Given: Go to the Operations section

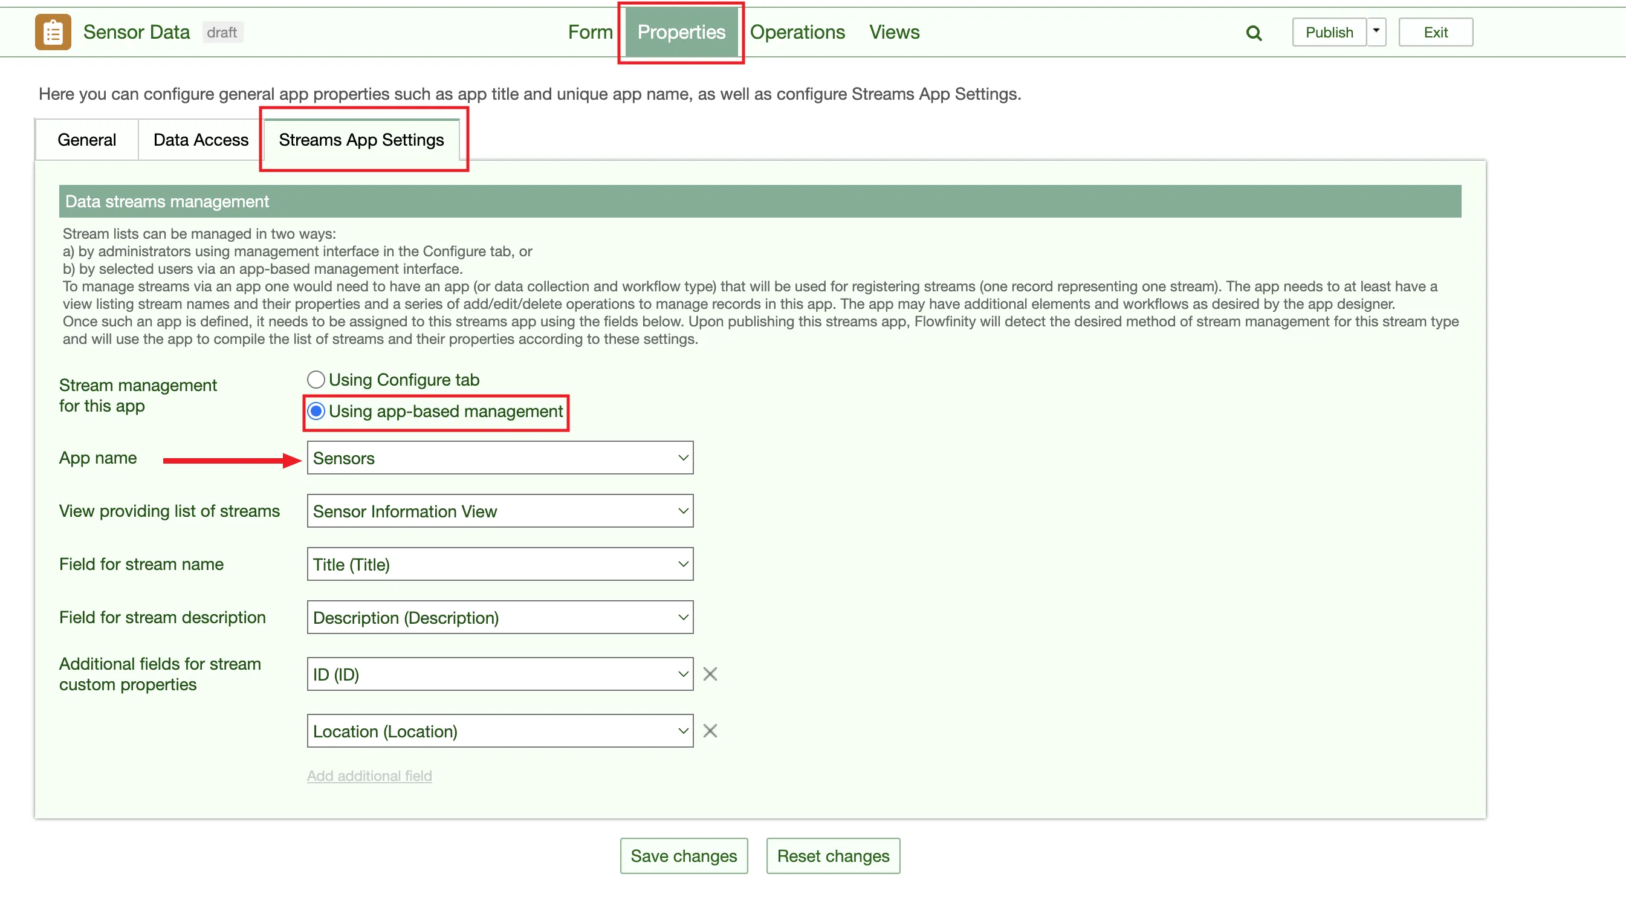Looking at the screenshot, I should point(797,32).
